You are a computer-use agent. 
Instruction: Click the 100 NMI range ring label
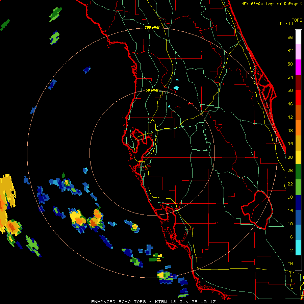click(x=152, y=27)
